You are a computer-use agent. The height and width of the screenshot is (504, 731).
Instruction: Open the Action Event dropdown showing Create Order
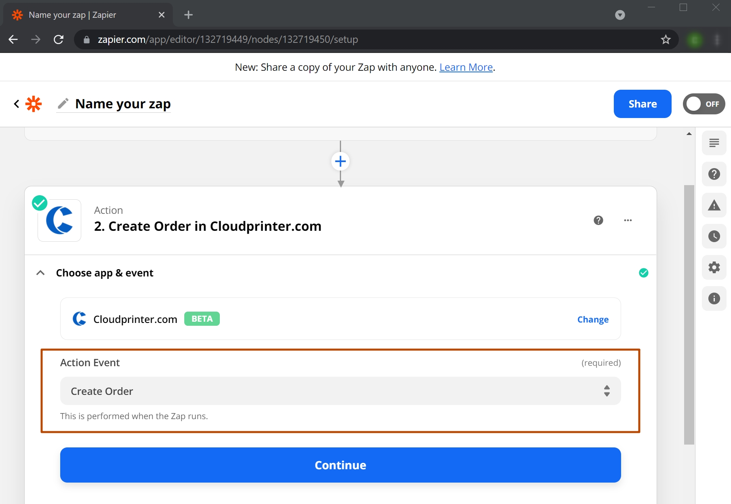point(340,391)
